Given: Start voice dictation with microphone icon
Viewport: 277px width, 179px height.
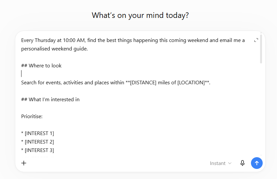Looking at the screenshot, I should tap(242, 163).
